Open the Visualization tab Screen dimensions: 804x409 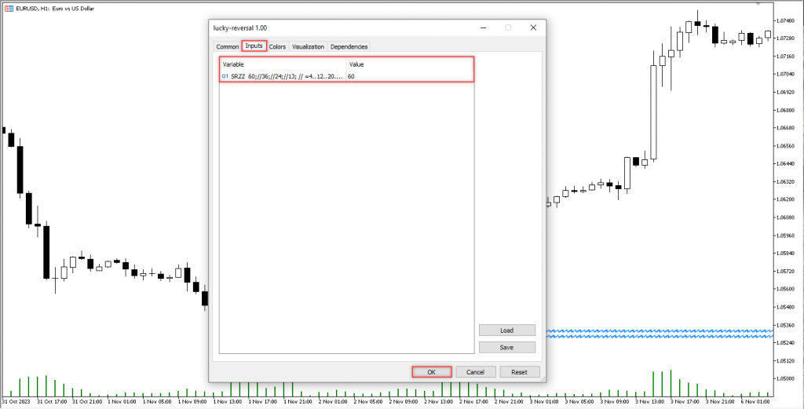pos(308,46)
